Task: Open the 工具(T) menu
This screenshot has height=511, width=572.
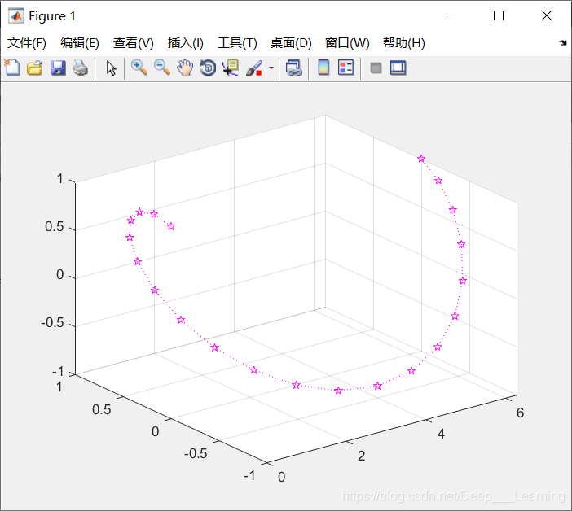Action: coord(237,43)
